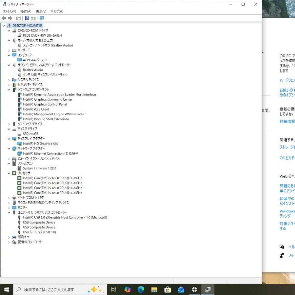Collapse the プロセッサ category
295x295 pixels.
point(9,173)
